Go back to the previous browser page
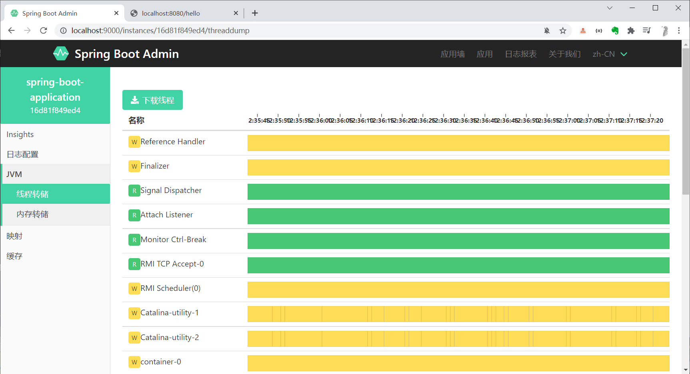 (x=11, y=30)
